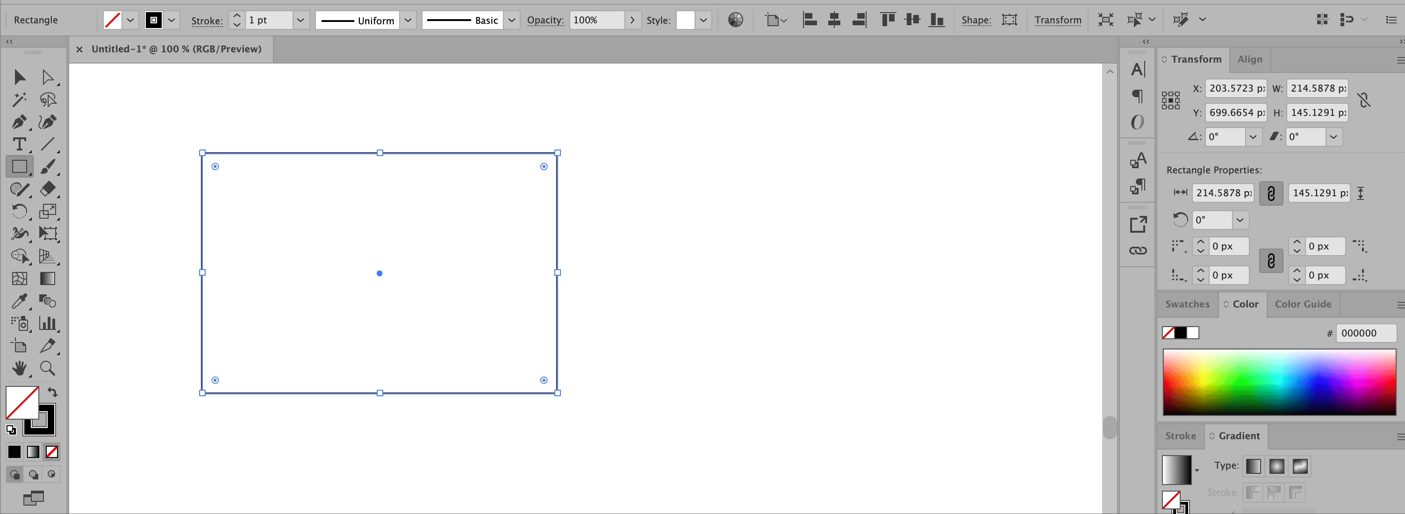This screenshot has height=514, width=1405.
Task: Select the Magic Wand tool
Action: pyautogui.click(x=19, y=99)
